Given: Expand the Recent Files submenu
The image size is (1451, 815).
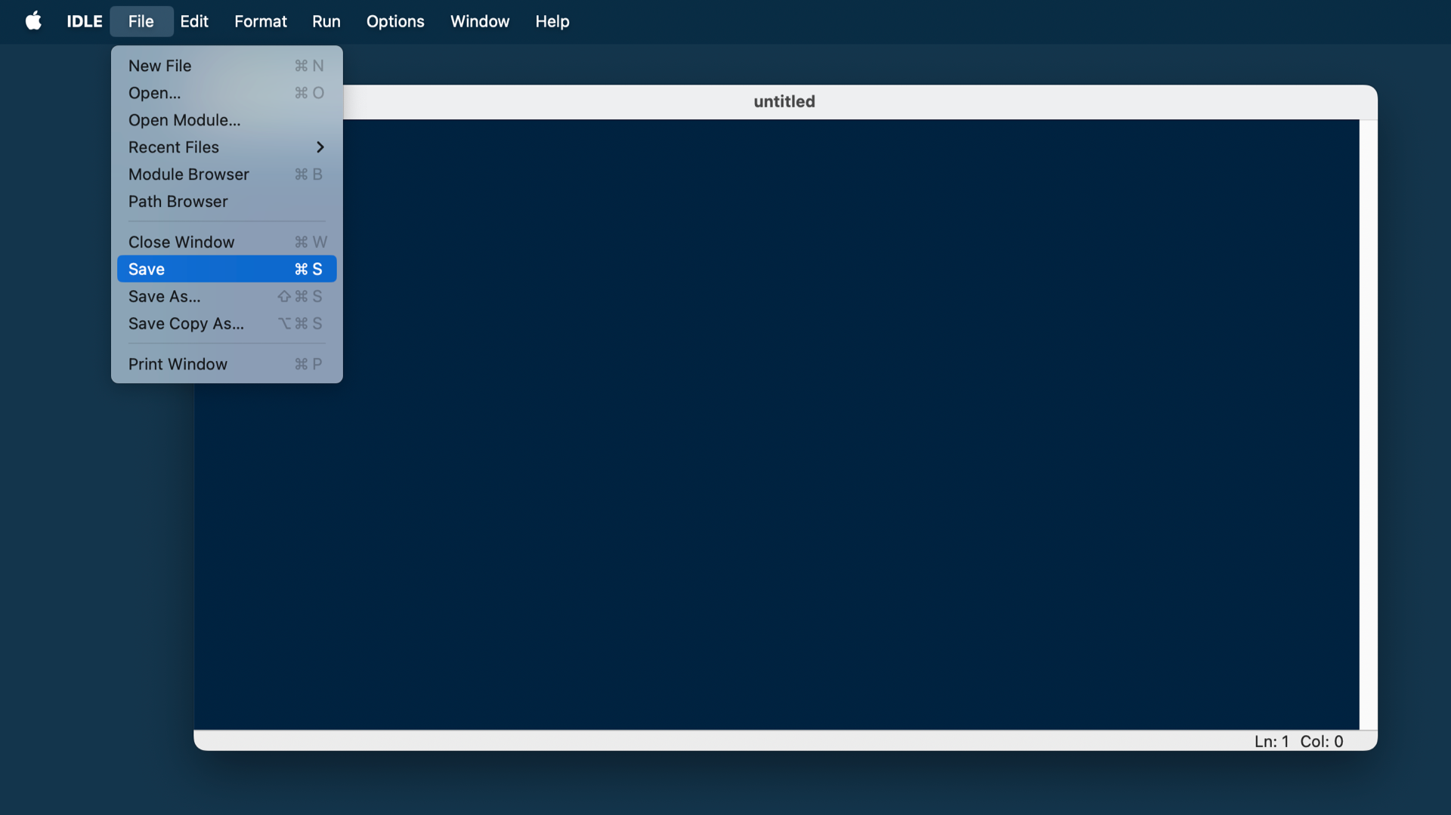Looking at the screenshot, I should click(174, 147).
